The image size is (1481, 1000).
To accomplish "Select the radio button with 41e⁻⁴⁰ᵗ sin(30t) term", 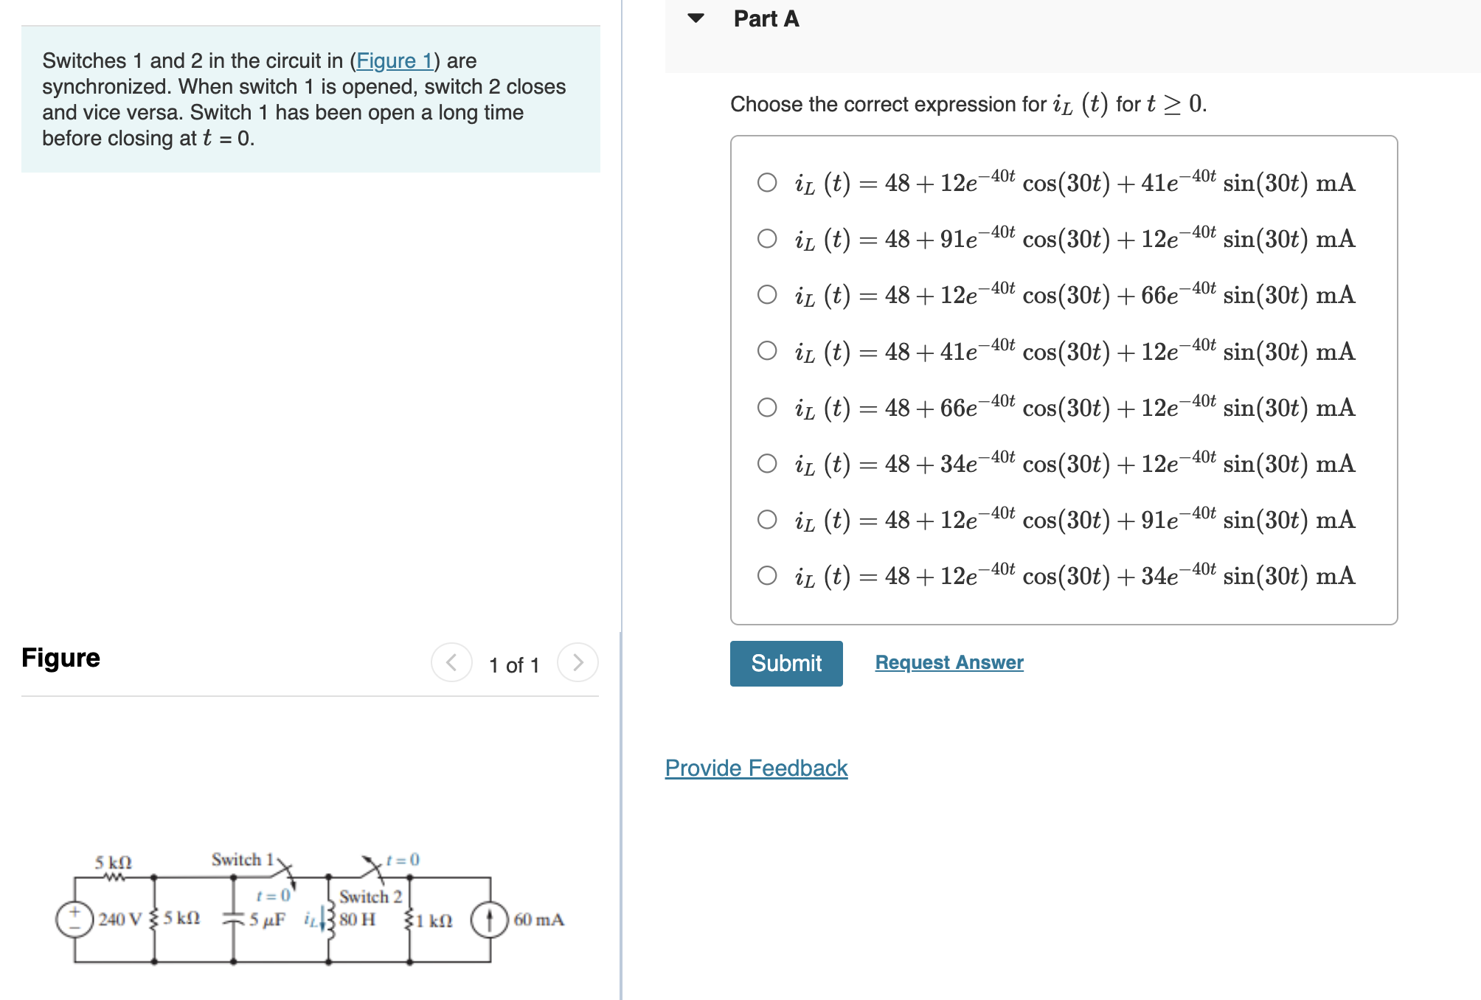I will click(x=767, y=182).
